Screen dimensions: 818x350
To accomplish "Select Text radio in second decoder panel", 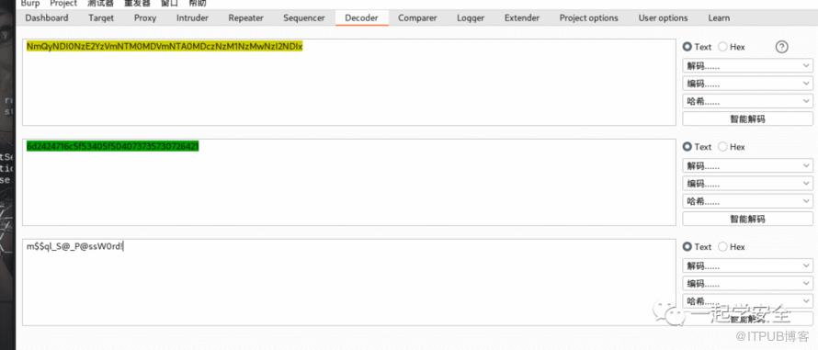I will coord(697,147).
